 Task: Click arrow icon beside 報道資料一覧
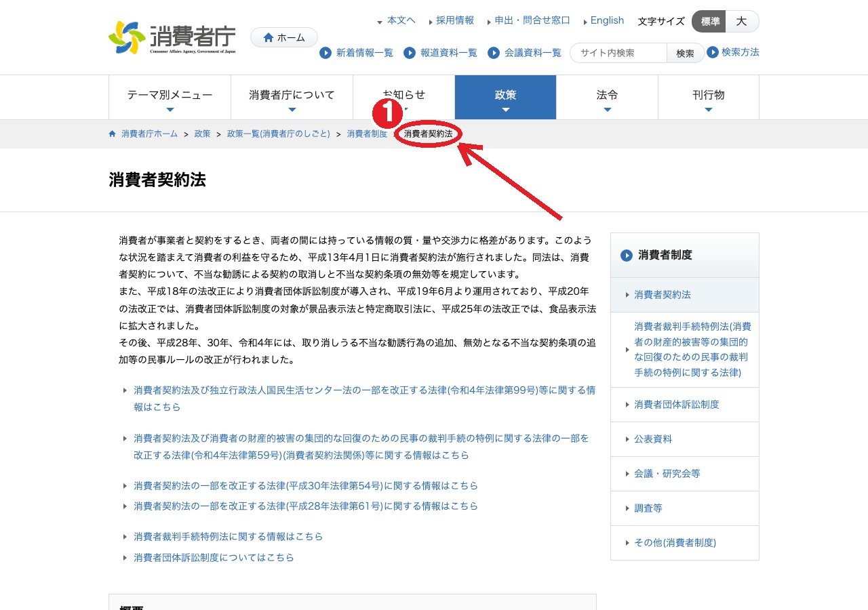pos(410,53)
